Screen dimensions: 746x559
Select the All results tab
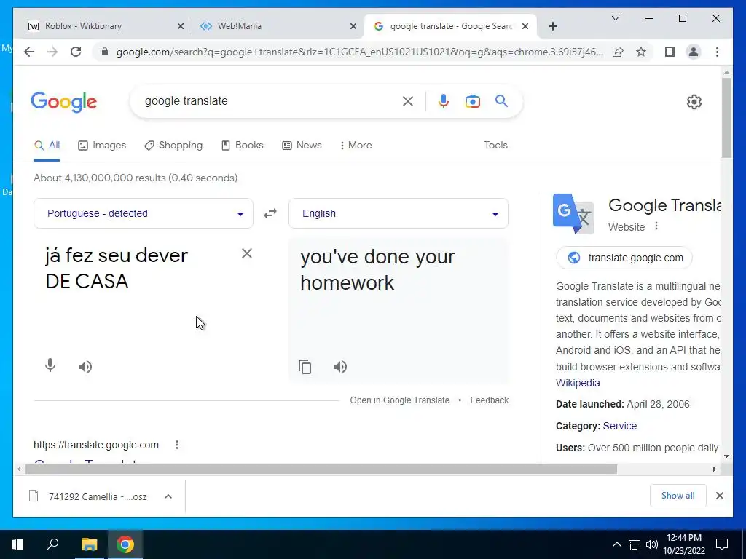tap(47, 146)
